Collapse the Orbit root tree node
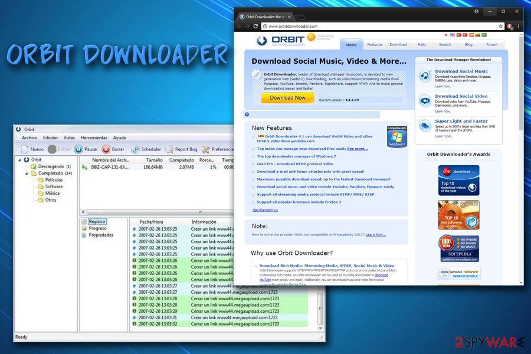This screenshot has width=531, height=354. [19, 159]
